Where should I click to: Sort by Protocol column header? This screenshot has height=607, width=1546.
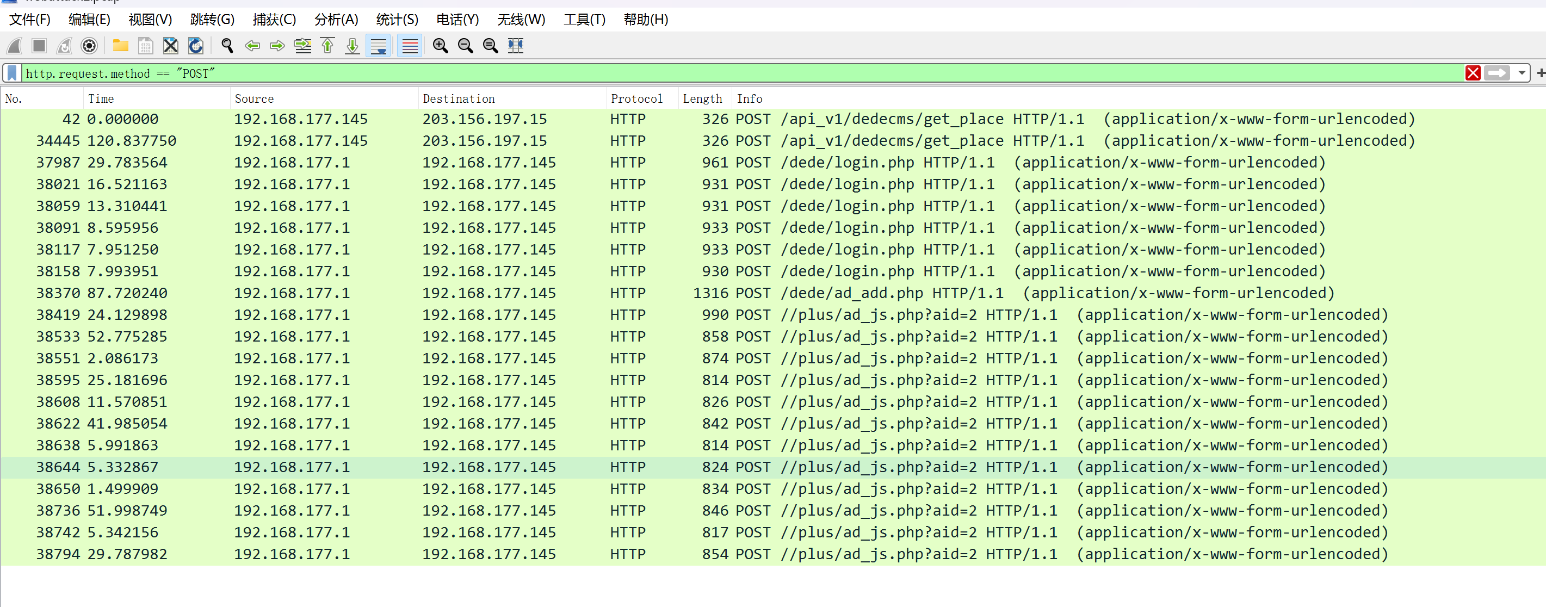[642, 98]
